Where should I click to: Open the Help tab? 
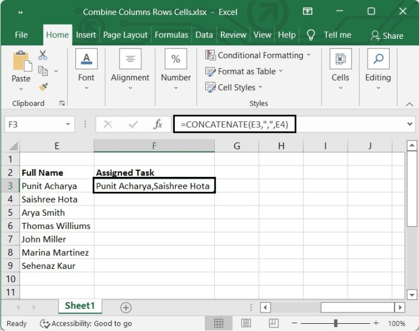tap(287, 35)
